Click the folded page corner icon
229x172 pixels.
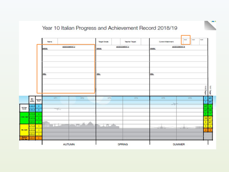click(210, 25)
